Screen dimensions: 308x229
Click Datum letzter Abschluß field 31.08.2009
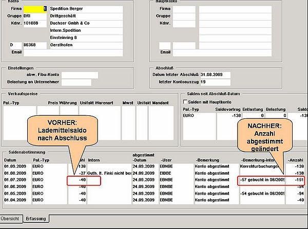tap(215, 75)
